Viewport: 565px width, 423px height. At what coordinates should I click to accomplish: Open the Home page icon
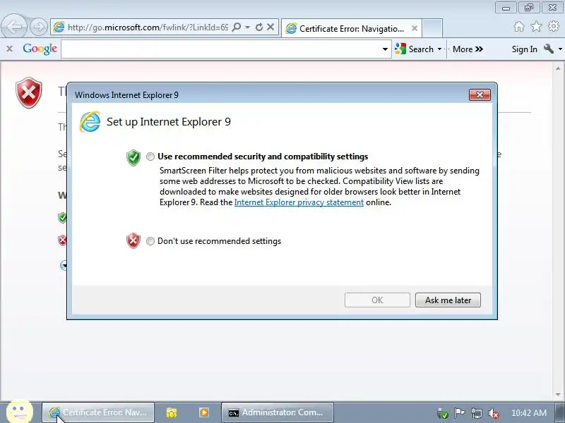(519, 27)
